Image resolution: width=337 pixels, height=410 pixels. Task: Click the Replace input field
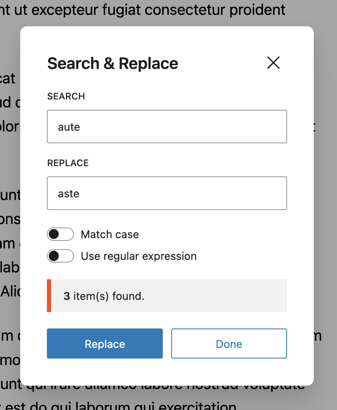click(x=167, y=193)
